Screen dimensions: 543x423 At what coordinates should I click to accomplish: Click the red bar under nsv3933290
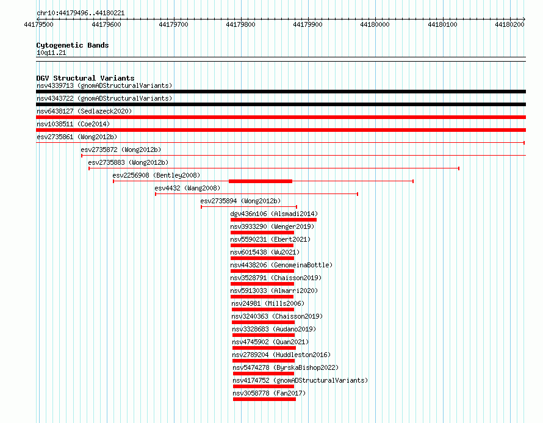tap(262, 233)
